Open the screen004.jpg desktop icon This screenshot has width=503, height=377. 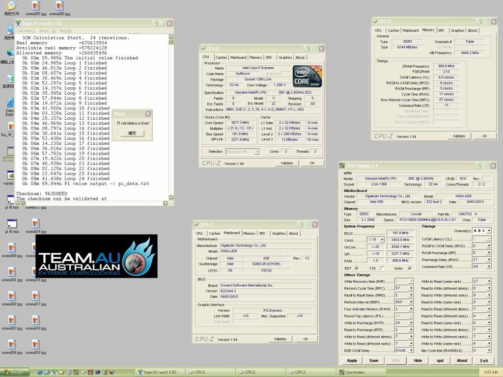point(12,347)
